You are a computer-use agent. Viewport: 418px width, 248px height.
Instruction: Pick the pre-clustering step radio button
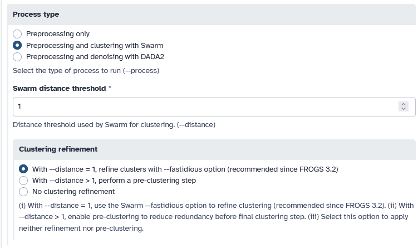[23, 180]
